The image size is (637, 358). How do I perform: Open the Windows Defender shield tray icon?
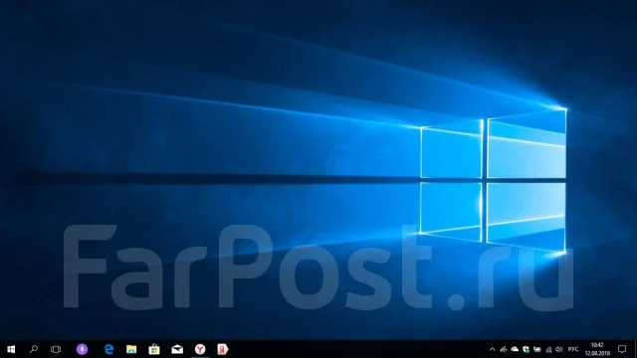coord(526,349)
